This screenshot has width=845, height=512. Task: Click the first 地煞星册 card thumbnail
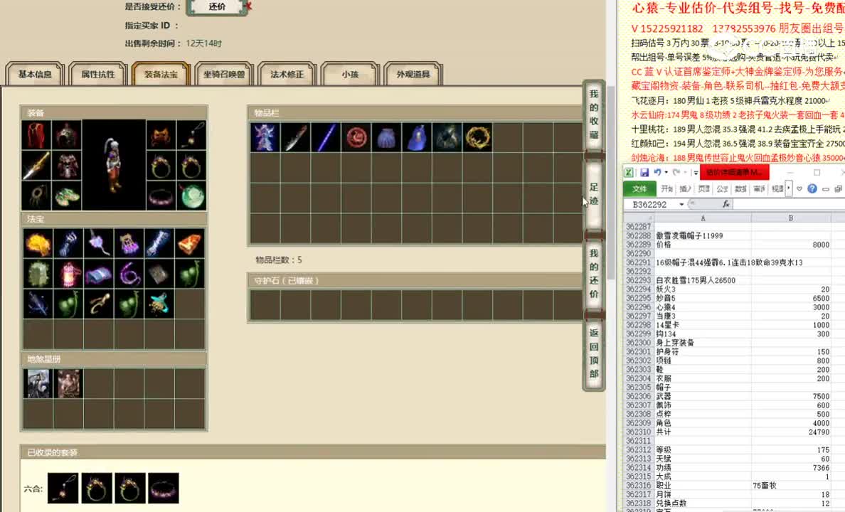[38, 383]
